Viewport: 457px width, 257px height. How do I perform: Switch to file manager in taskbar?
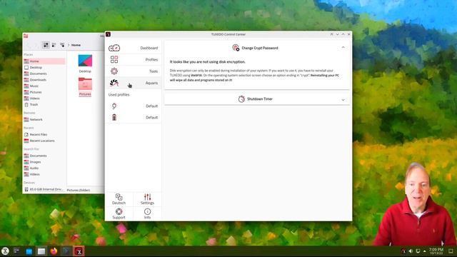click(x=41, y=251)
